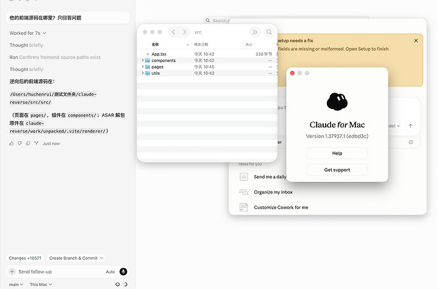Expand the pages folder disclosure arrow

(143, 67)
